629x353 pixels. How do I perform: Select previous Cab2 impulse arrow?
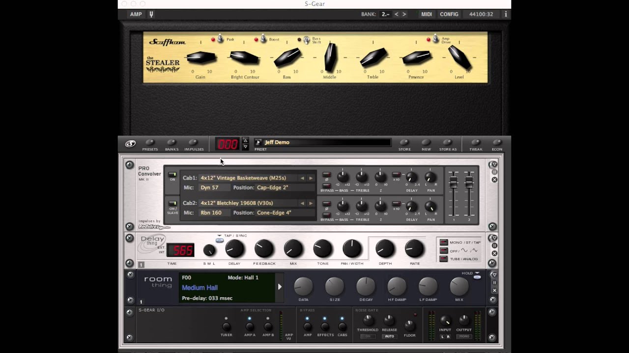click(x=302, y=203)
